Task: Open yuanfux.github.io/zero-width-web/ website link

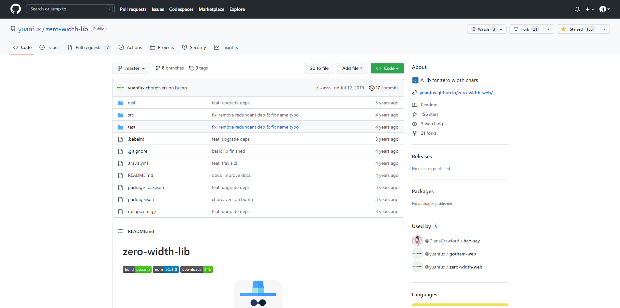Action: point(456,93)
